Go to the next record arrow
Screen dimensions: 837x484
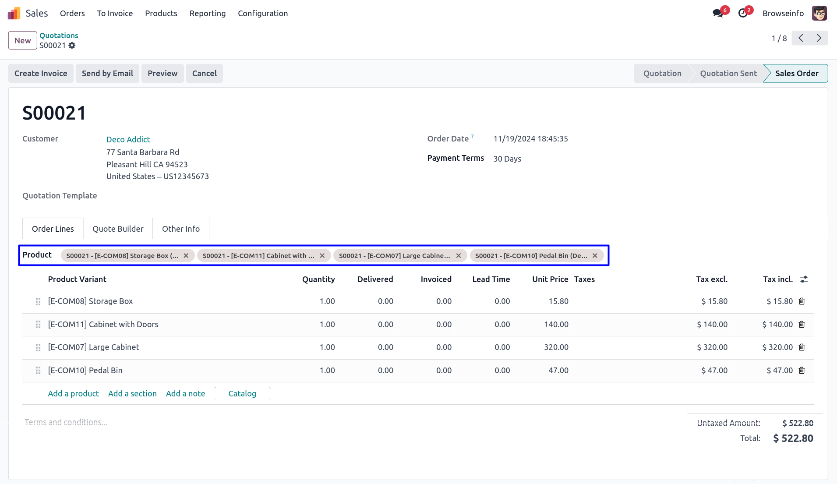pos(819,39)
